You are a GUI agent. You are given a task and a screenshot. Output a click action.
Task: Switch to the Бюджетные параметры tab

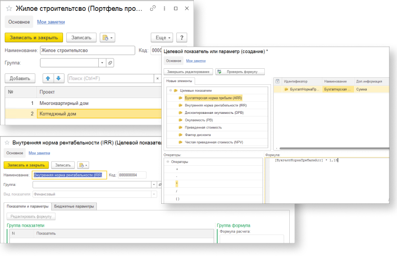tap(74, 206)
